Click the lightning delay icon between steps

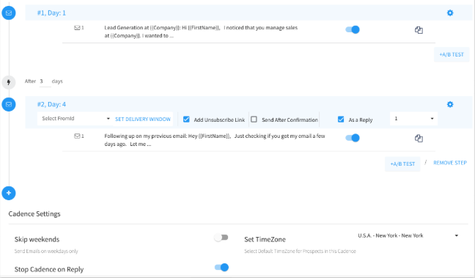coord(9,82)
